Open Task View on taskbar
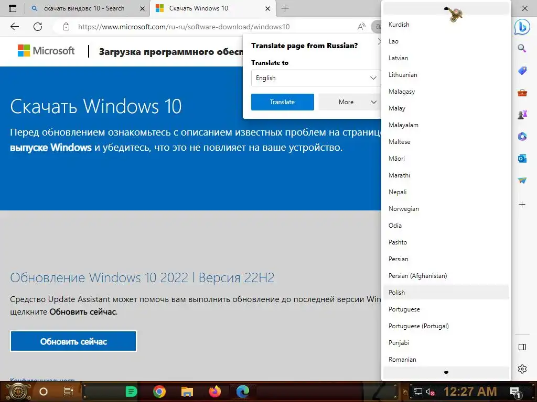 [x=69, y=392]
